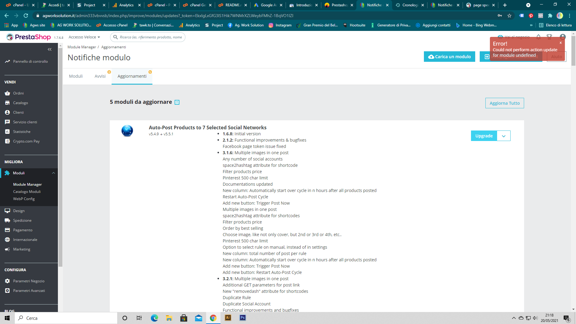Open Catalogo in the sidebar
The image size is (576, 324).
point(20,103)
